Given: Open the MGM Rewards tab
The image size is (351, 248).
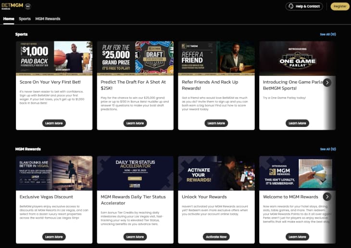Looking at the screenshot, I should [48, 19].
